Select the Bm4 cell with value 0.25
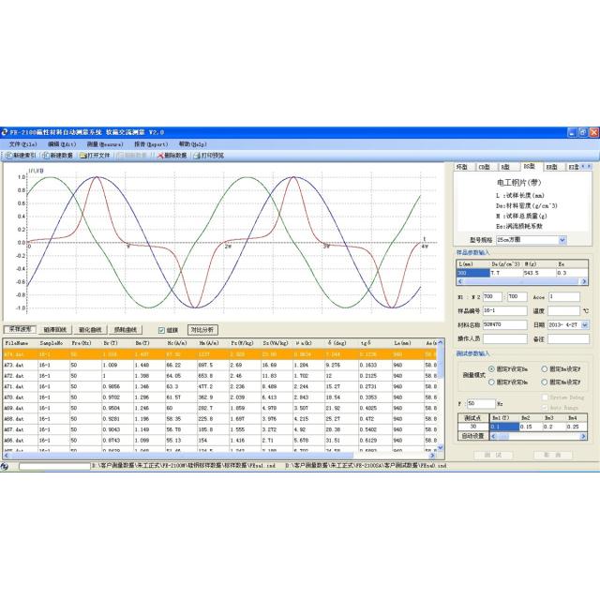This screenshot has width=600, height=600. point(577,427)
